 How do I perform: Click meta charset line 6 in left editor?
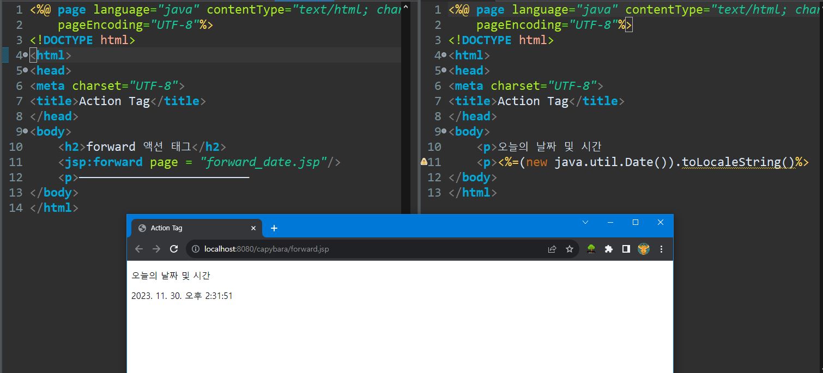[107, 85]
